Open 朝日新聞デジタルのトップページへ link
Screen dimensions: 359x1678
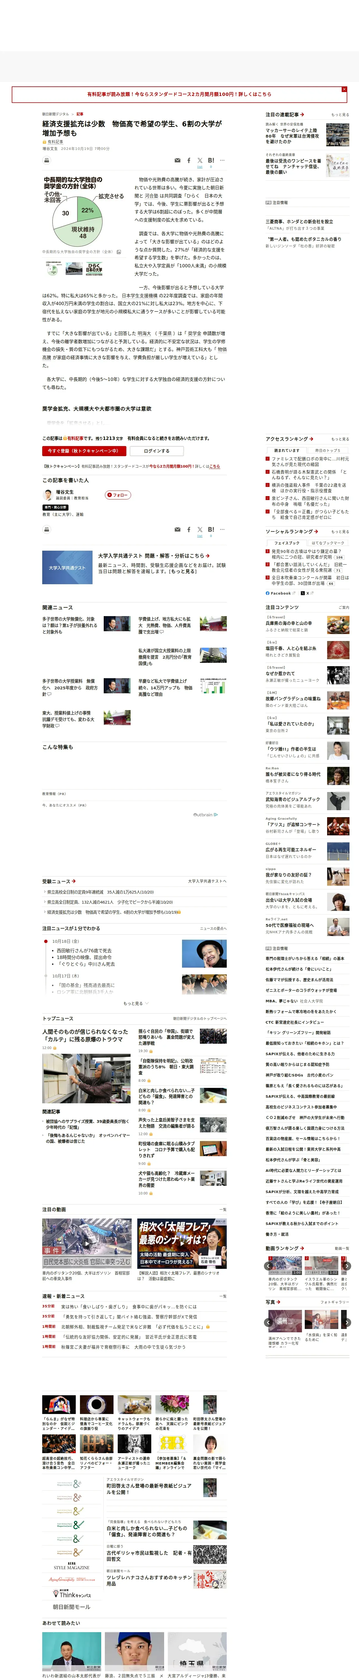[x=199, y=1018]
